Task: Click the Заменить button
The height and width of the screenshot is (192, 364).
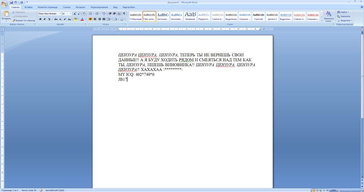Action: [343, 16]
